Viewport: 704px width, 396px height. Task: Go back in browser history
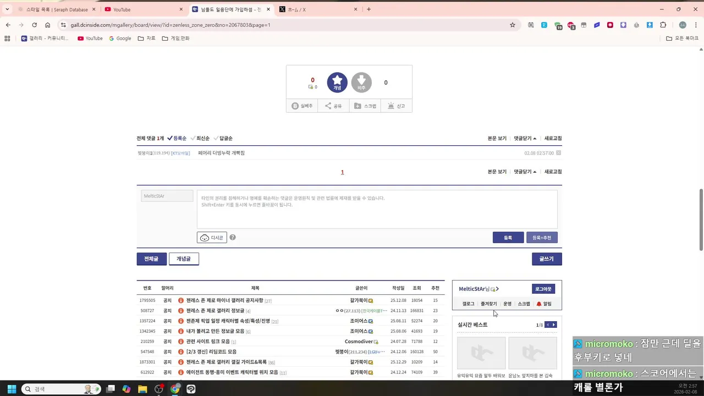pyautogui.click(x=8, y=25)
